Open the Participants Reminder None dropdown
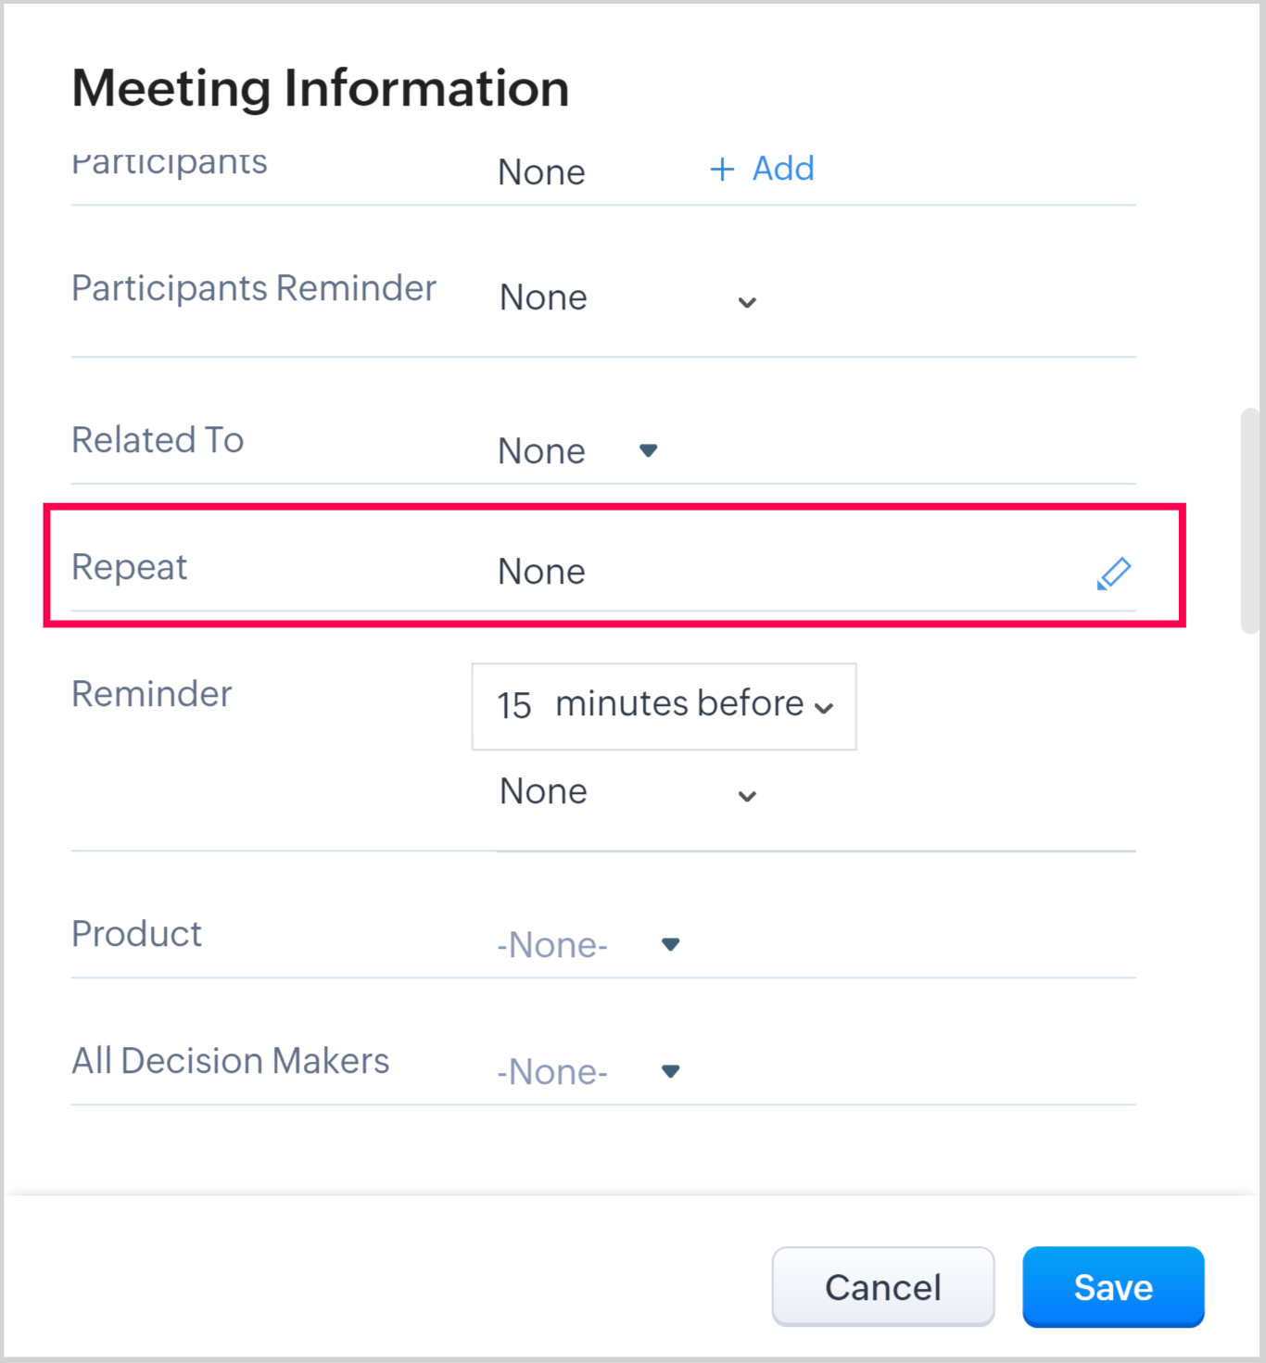Image resolution: width=1266 pixels, height=1363 pixels. [x=544, y=298]
